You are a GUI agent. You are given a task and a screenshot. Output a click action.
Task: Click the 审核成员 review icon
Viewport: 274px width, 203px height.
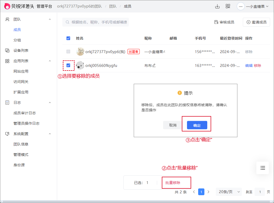click(x=216, y=22)
